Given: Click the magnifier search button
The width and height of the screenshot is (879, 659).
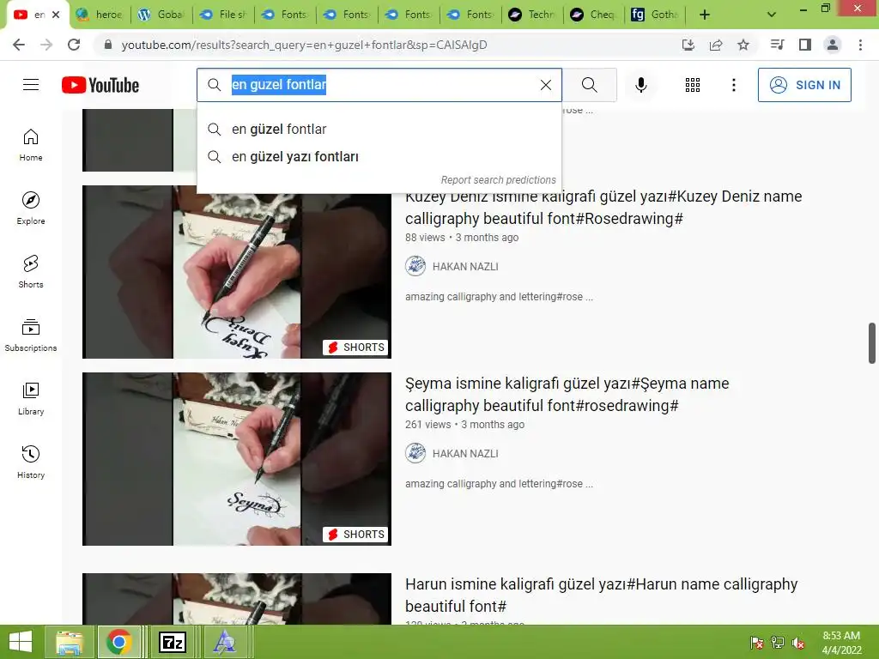Looking at the screenshot, I should coord(589,85).
